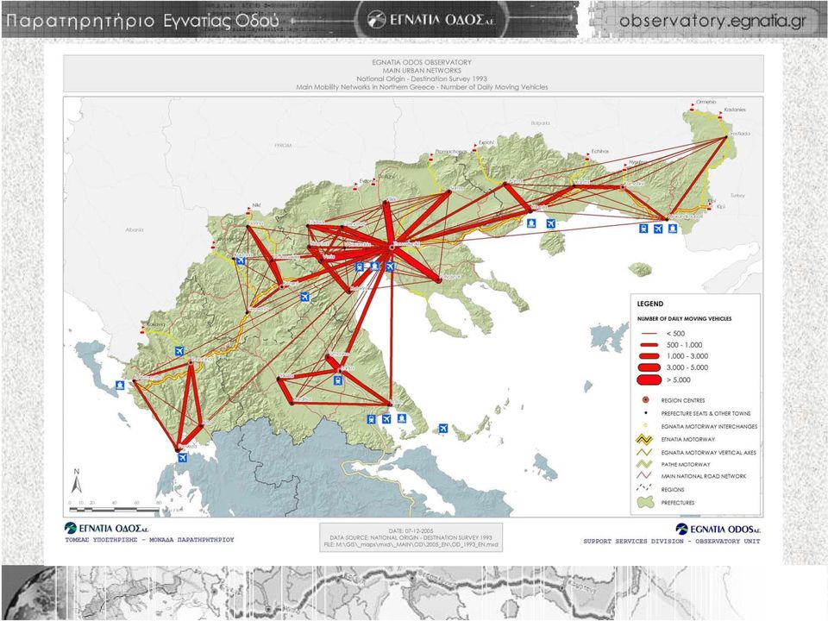Click 'EGNATIA MOTORWAY INTERCHANGES' legend label

pos(709,426)
